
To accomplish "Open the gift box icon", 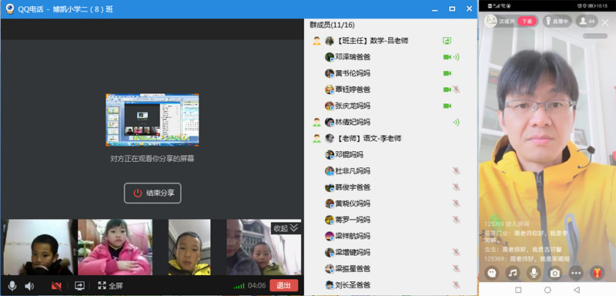I will click(598, 272).
